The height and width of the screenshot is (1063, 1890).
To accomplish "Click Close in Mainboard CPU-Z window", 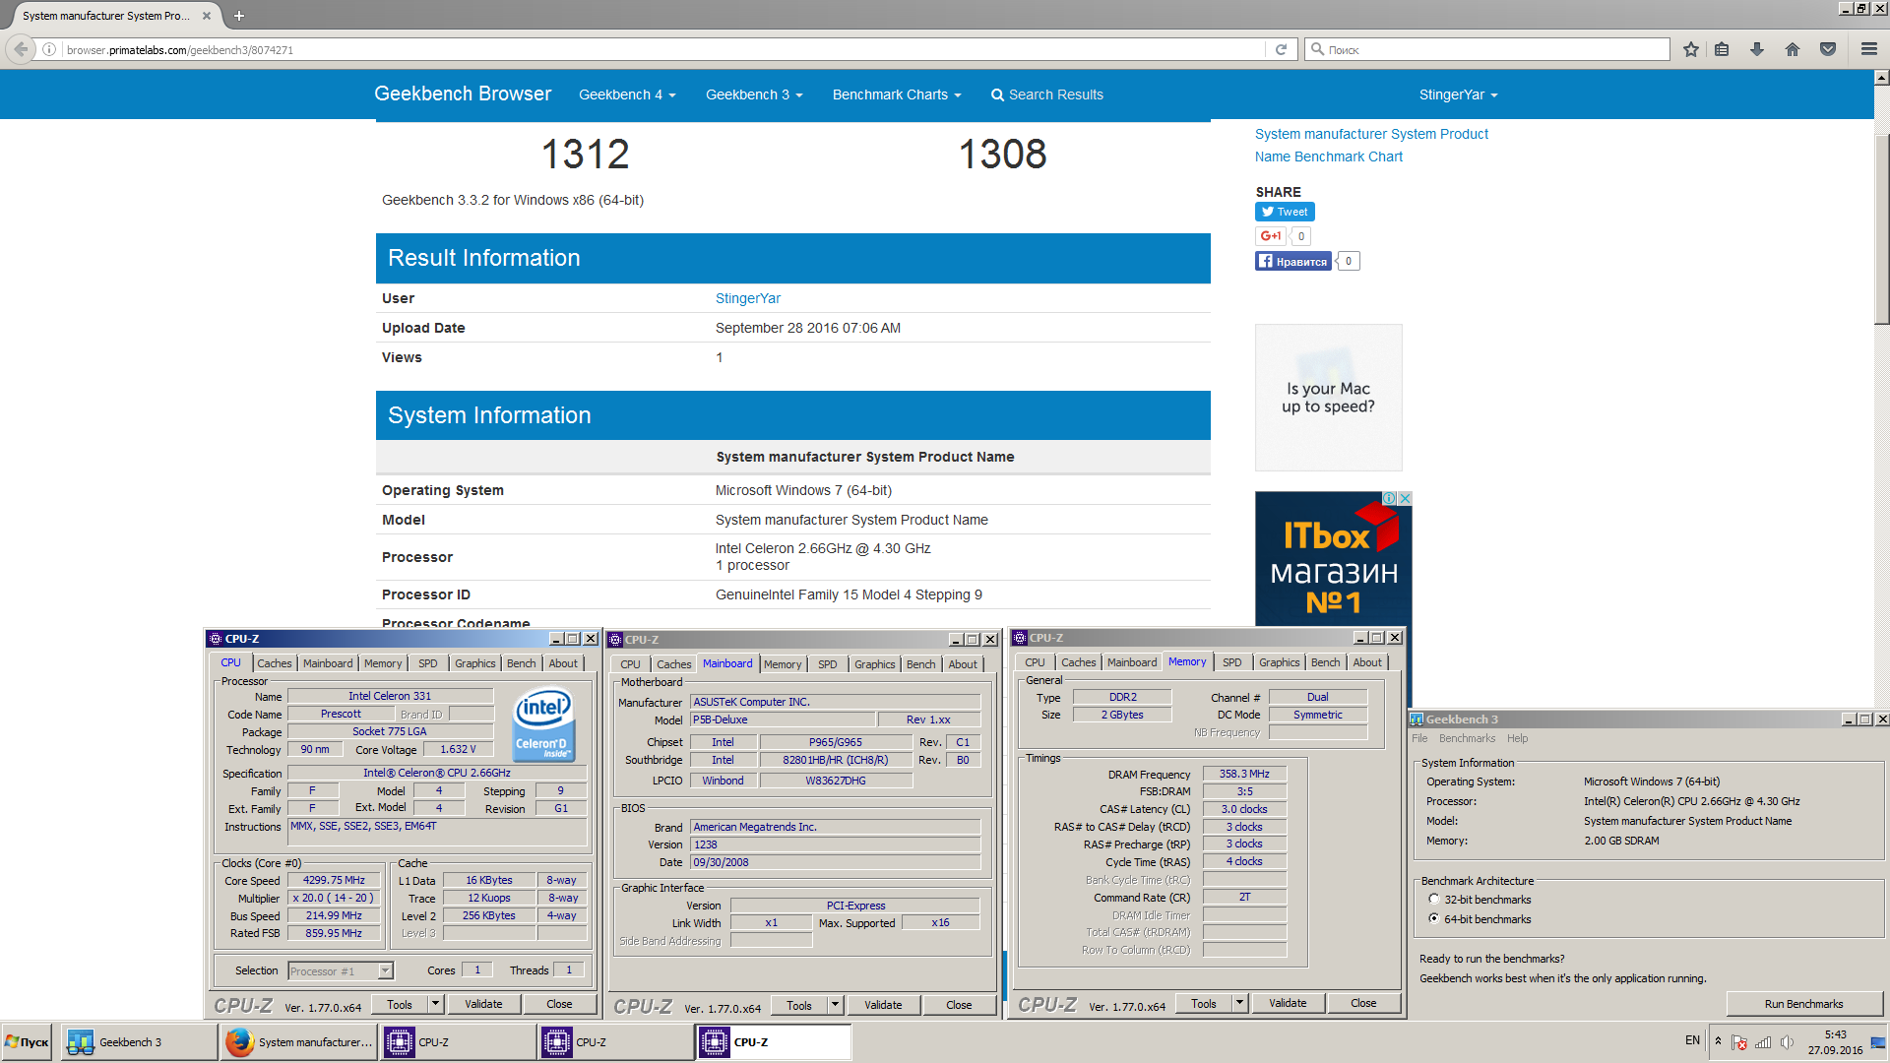I will pyautogui.click(x=959, y=1005).
